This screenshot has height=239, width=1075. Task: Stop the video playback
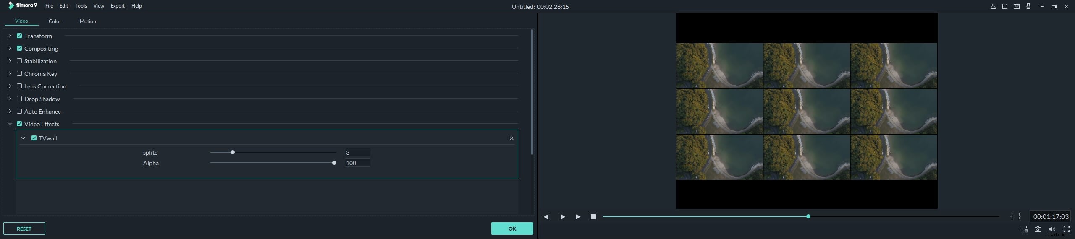coord(593,217)
